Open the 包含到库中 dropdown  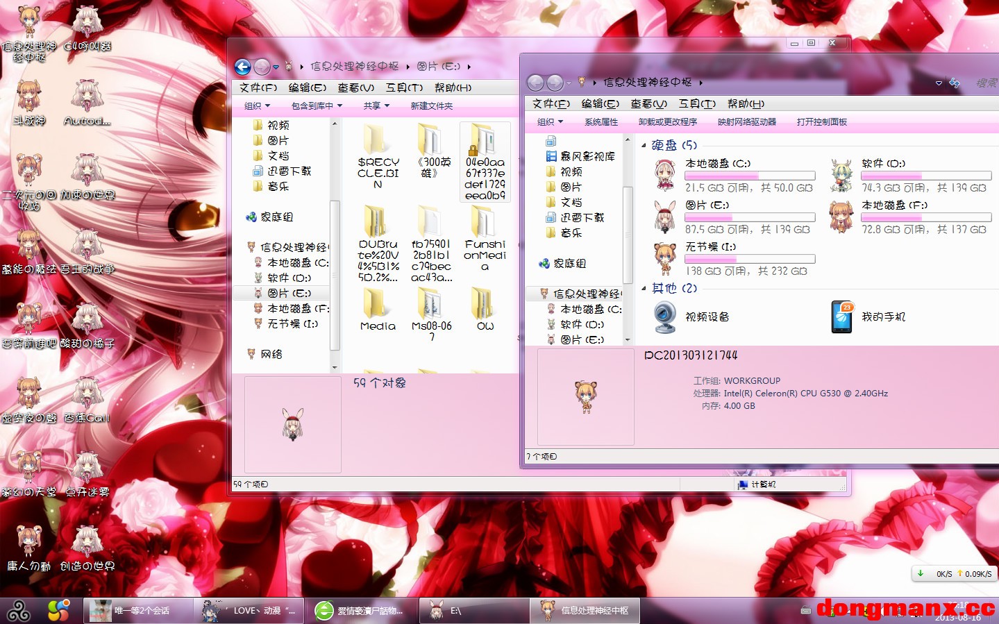317,106
